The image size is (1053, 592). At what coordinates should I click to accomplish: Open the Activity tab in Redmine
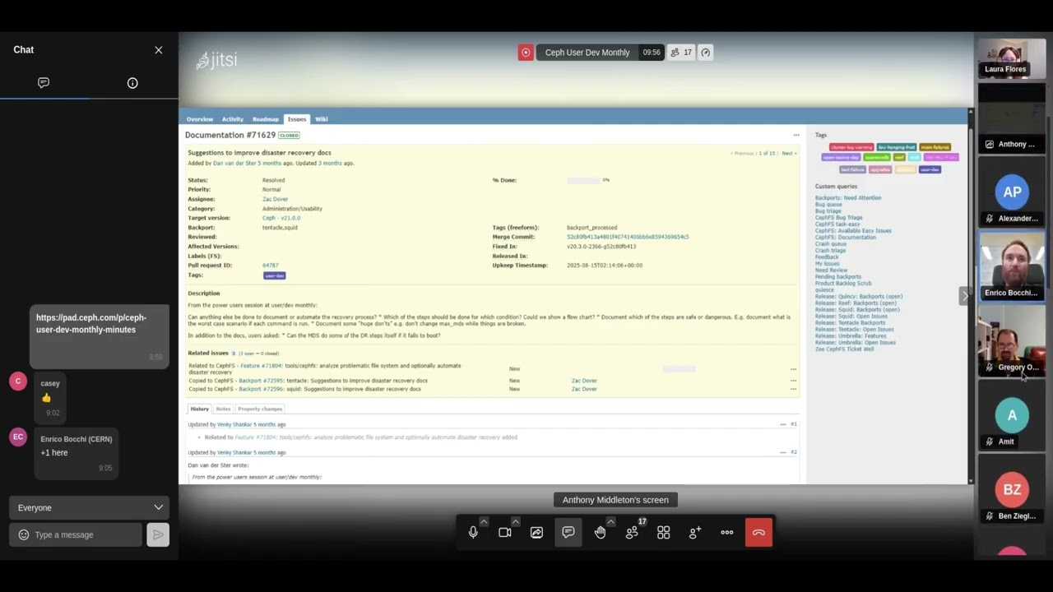(233, 119)
